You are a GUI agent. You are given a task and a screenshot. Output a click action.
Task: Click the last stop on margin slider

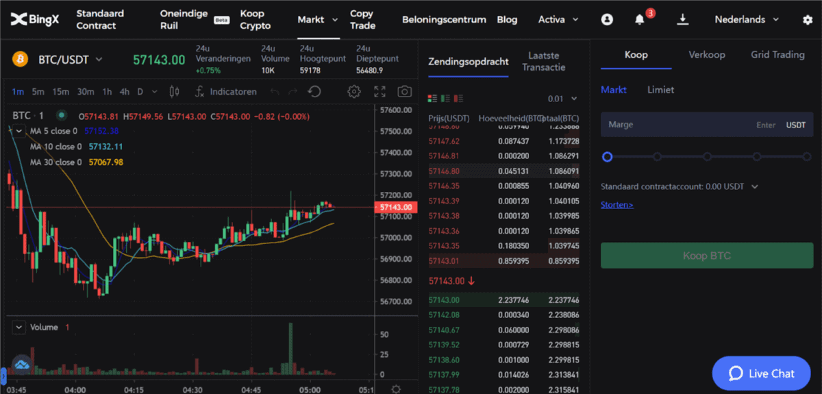coord(808,157)
